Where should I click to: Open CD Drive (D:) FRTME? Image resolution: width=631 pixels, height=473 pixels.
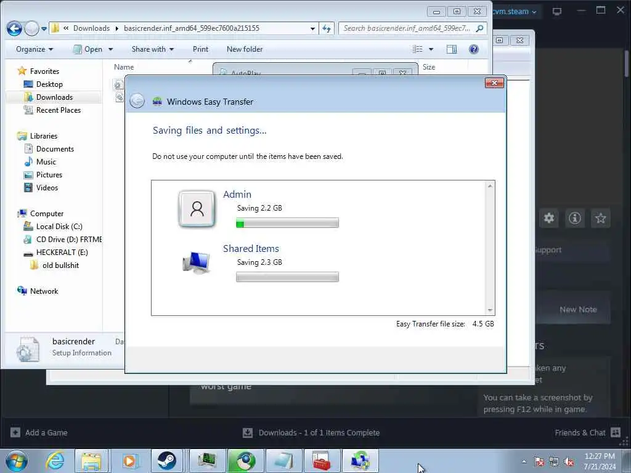(x=68, y=240)
